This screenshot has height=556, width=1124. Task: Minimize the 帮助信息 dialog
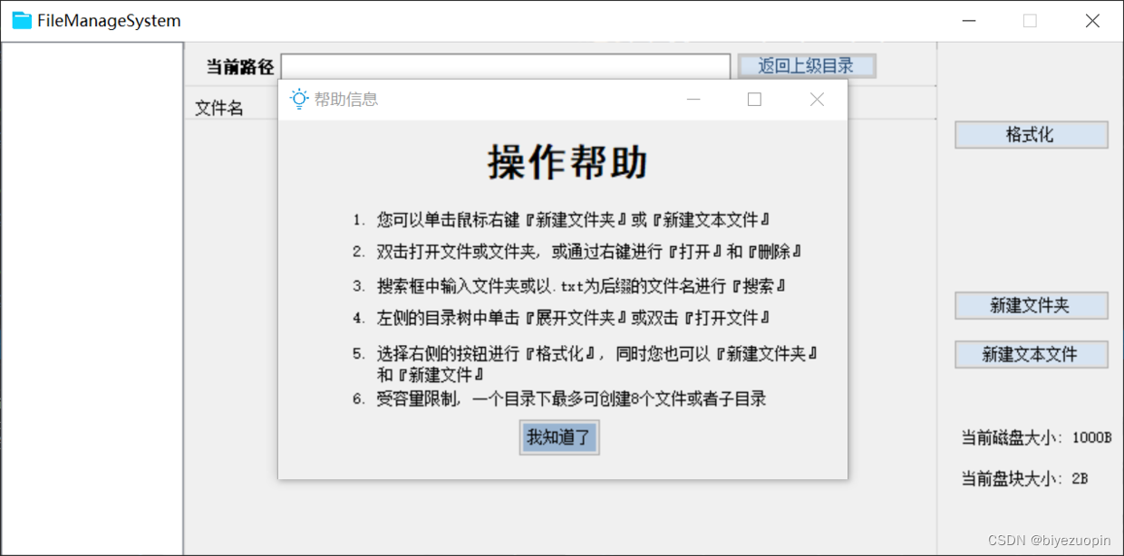(x=693, y=99)
